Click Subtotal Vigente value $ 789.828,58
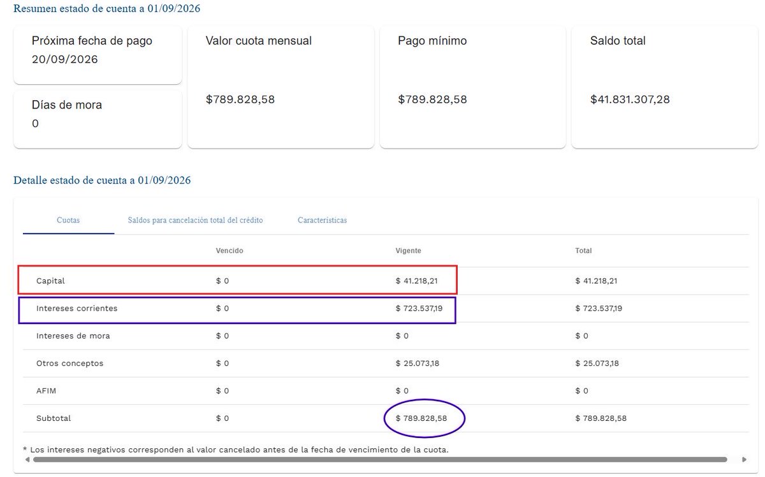Image resolution: width=765 pixels, height=477 pixels. 421,418
